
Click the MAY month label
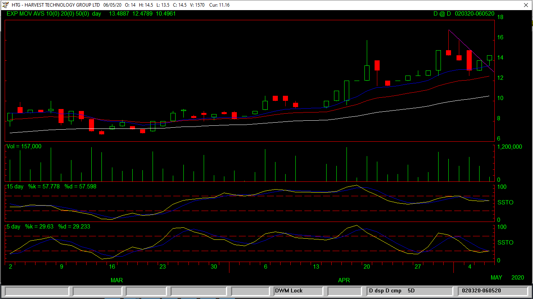click(x=496, y=278)
